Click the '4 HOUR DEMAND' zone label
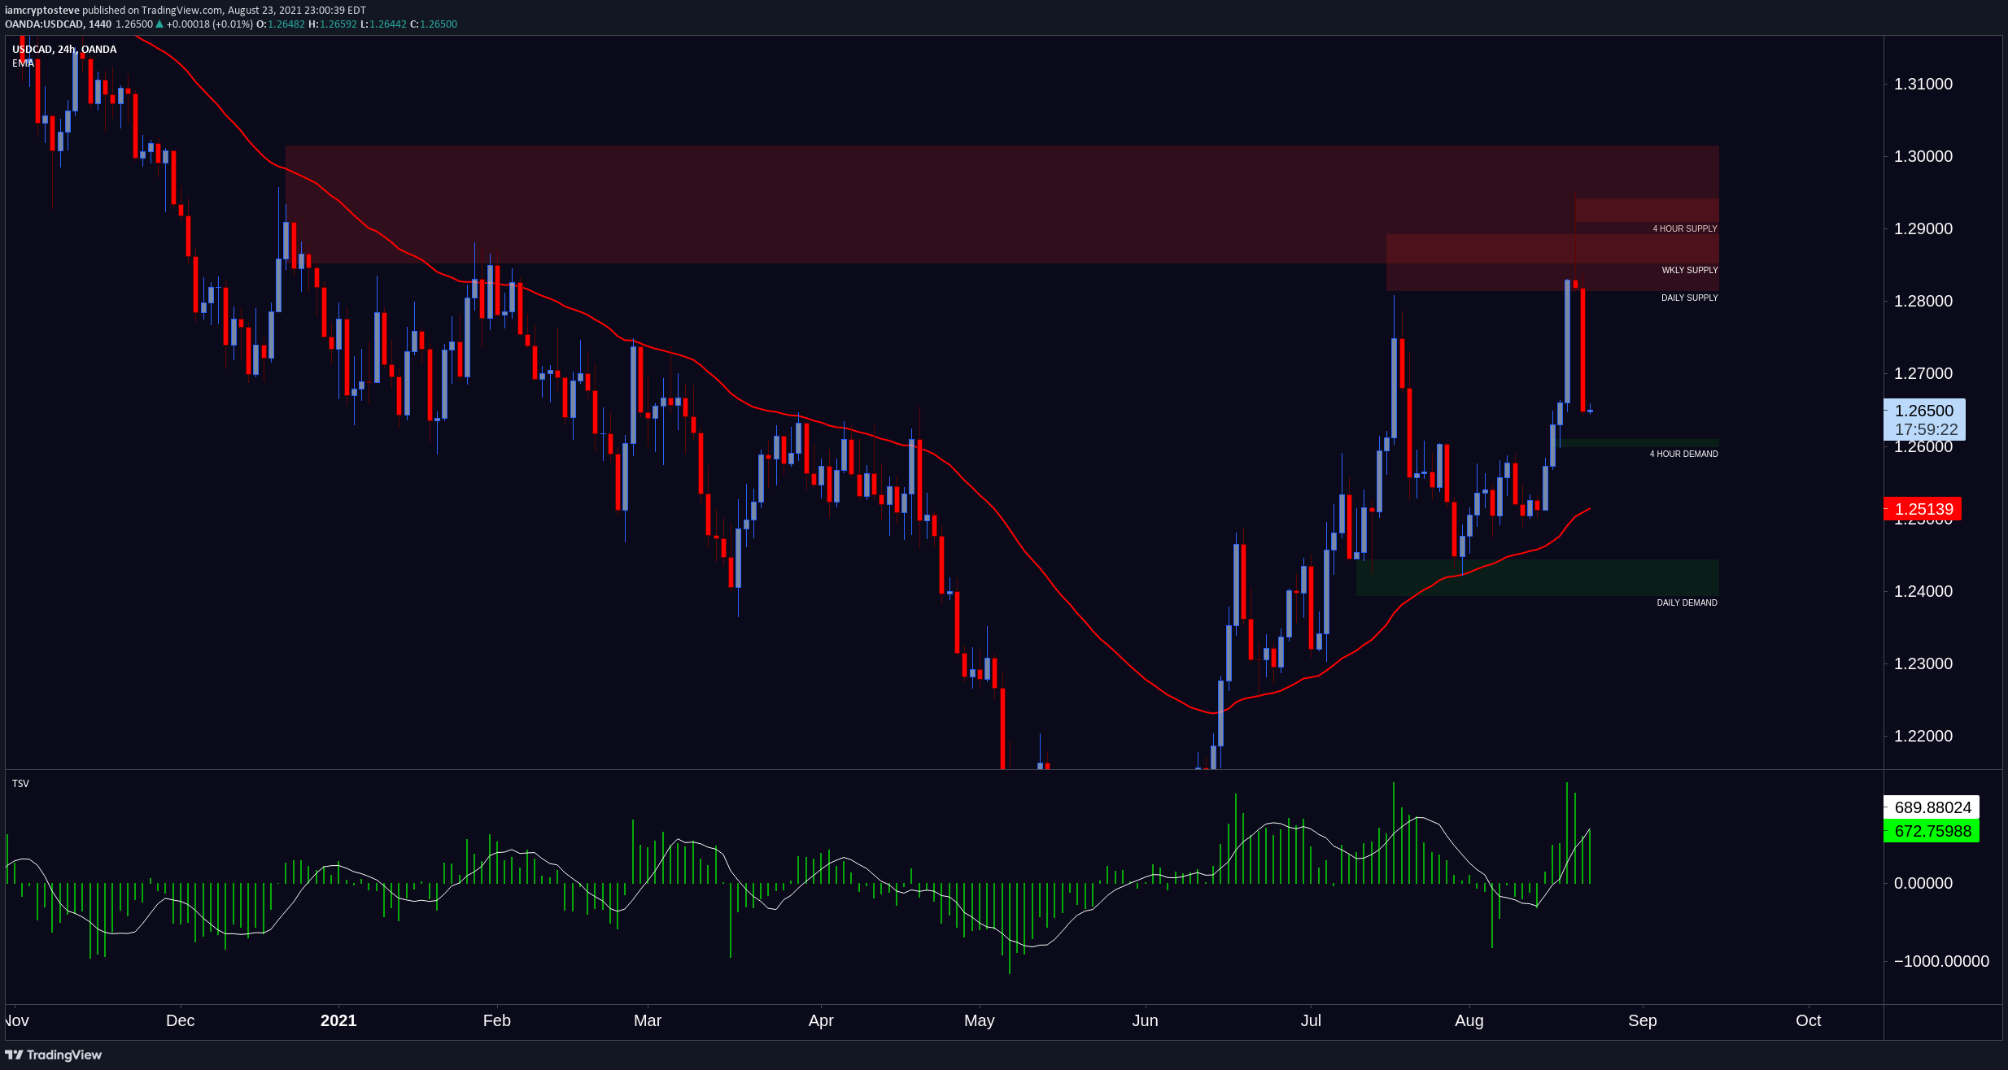The height and width of the screenshot is (1070, 2008). [1683, 454]
